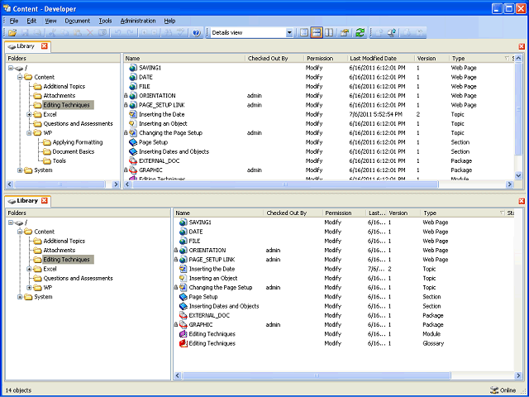
Task: Click the folder properties toolbar icon
Action: [x=345, y=33]
